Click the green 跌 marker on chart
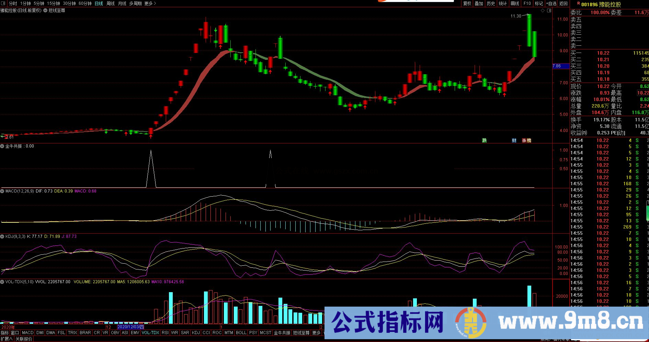Screen dimensions: 649x342 coord(485,140)
